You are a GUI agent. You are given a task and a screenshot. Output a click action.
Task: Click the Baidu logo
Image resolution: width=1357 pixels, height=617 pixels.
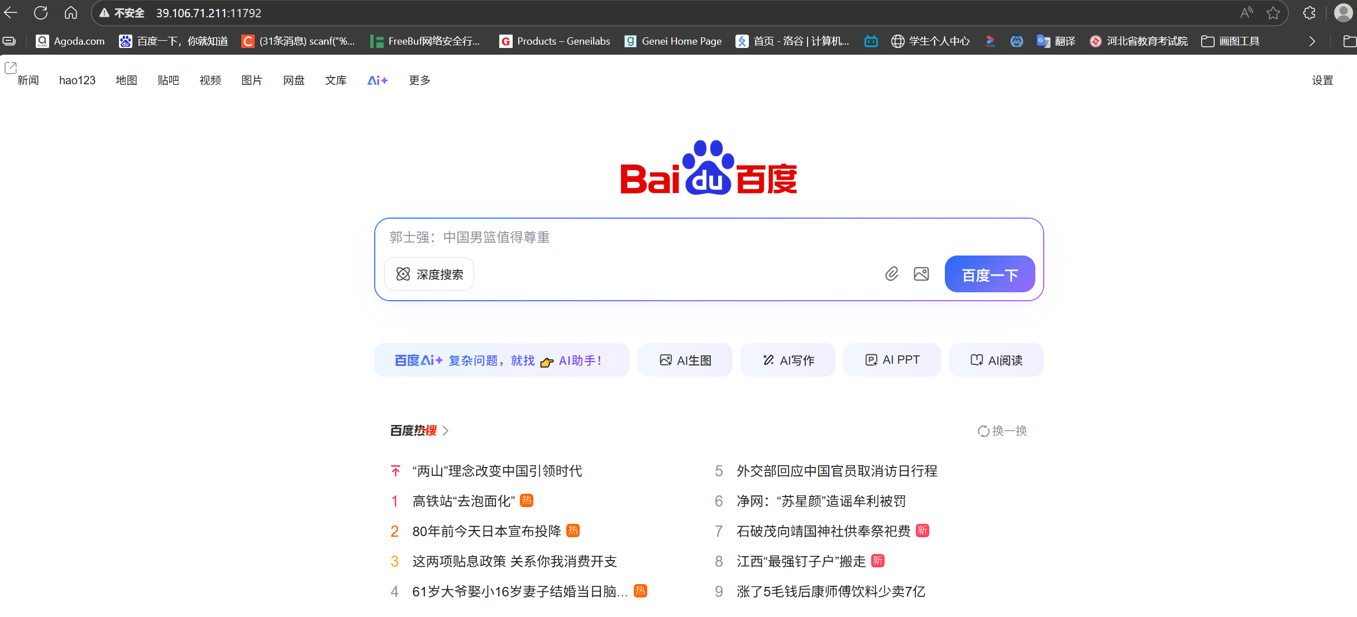[709, 167]
